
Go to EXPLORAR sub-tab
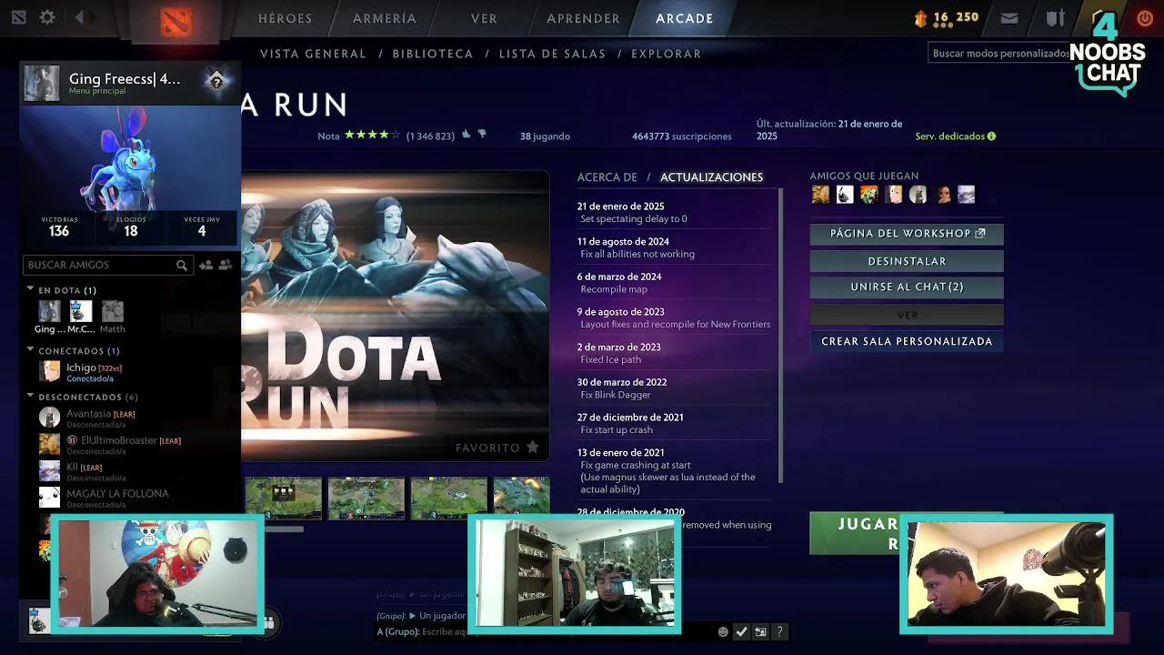[667, 54]
